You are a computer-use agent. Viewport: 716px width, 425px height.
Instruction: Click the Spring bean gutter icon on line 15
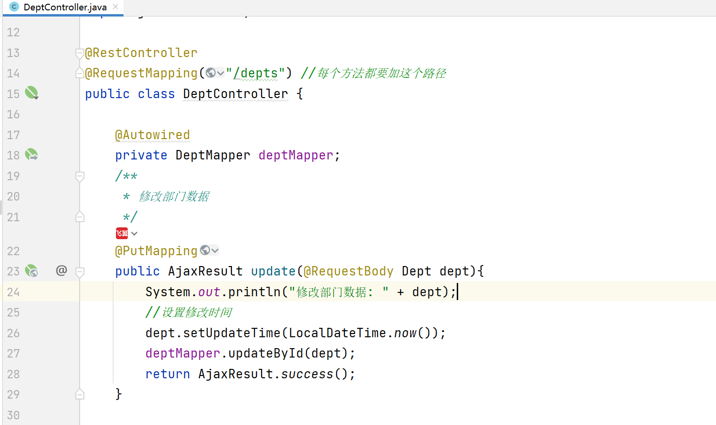32,93
